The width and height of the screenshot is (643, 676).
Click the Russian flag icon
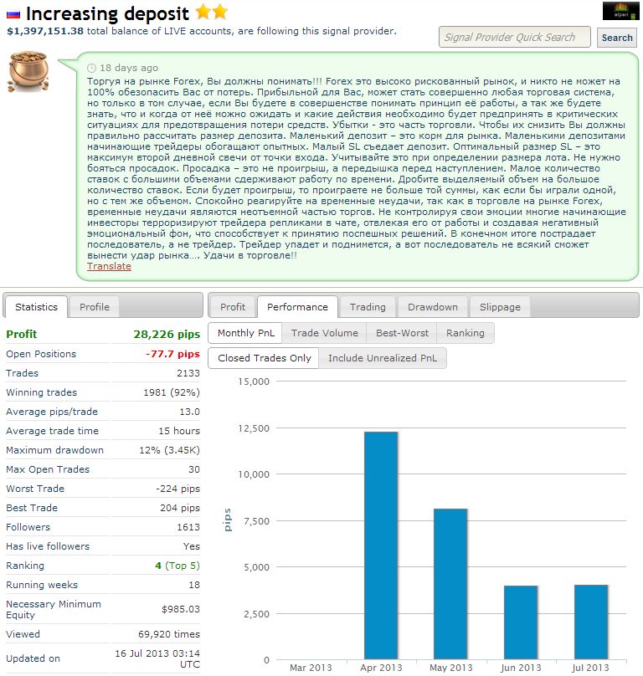pos(13,15)
